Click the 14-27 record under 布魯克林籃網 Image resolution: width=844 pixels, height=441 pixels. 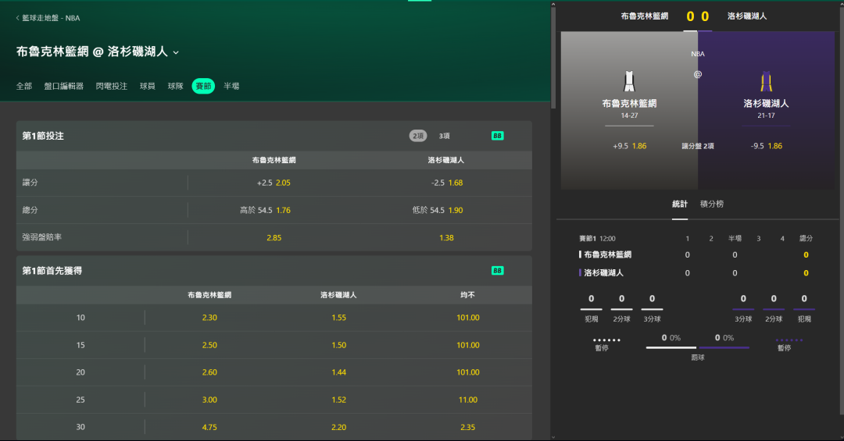(629, 116)
